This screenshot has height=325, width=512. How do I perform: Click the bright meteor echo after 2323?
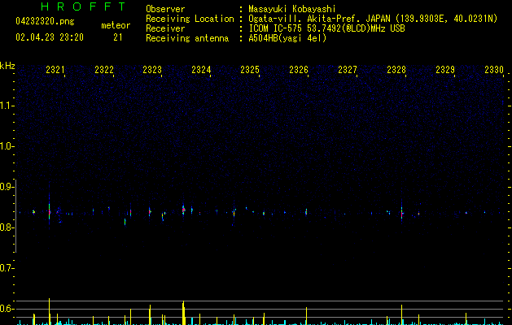[x=183, y=210]
